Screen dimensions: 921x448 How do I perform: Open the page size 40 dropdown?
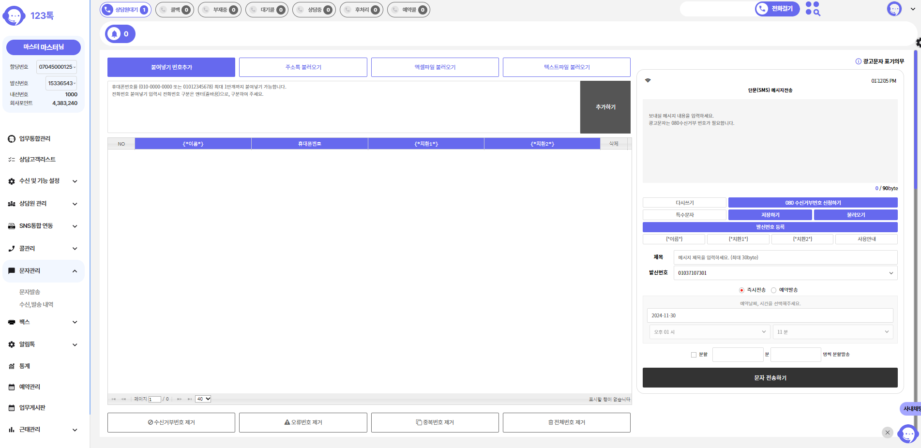[203, 399]
